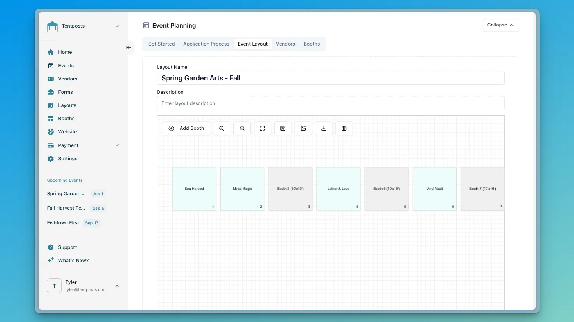The height and width of the screenshot is (322, 574).
Task: Go to Layouts in the sidebar
Action: coord(67,105)
